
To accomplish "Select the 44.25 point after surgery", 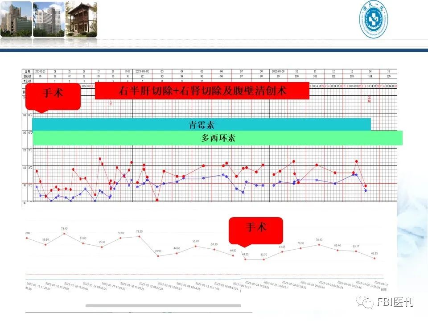I will coord(245,254).
